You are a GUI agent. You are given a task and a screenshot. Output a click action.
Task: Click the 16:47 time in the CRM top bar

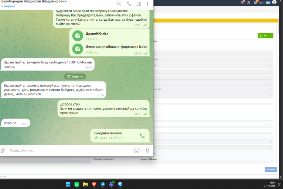262,3
